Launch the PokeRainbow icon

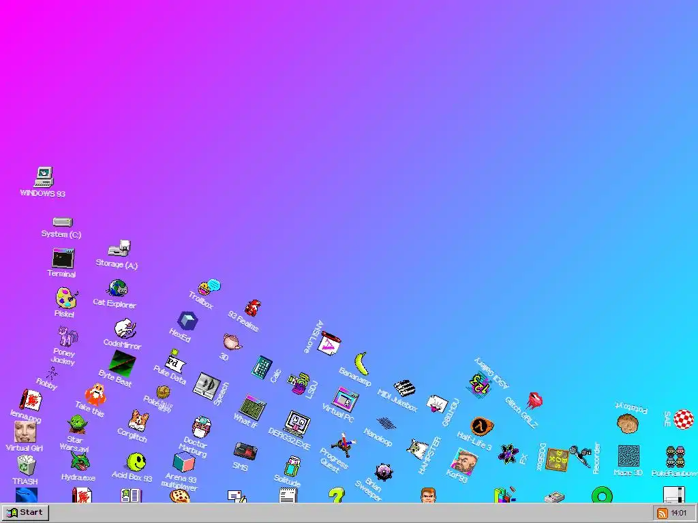pyautogui.click(x=676, y=457)
